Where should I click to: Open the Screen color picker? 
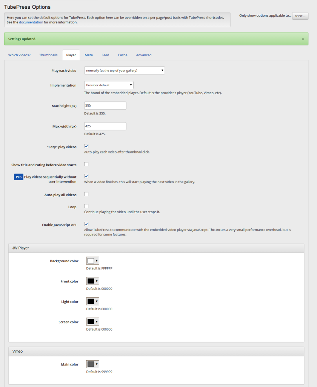[x=93, y=322]
